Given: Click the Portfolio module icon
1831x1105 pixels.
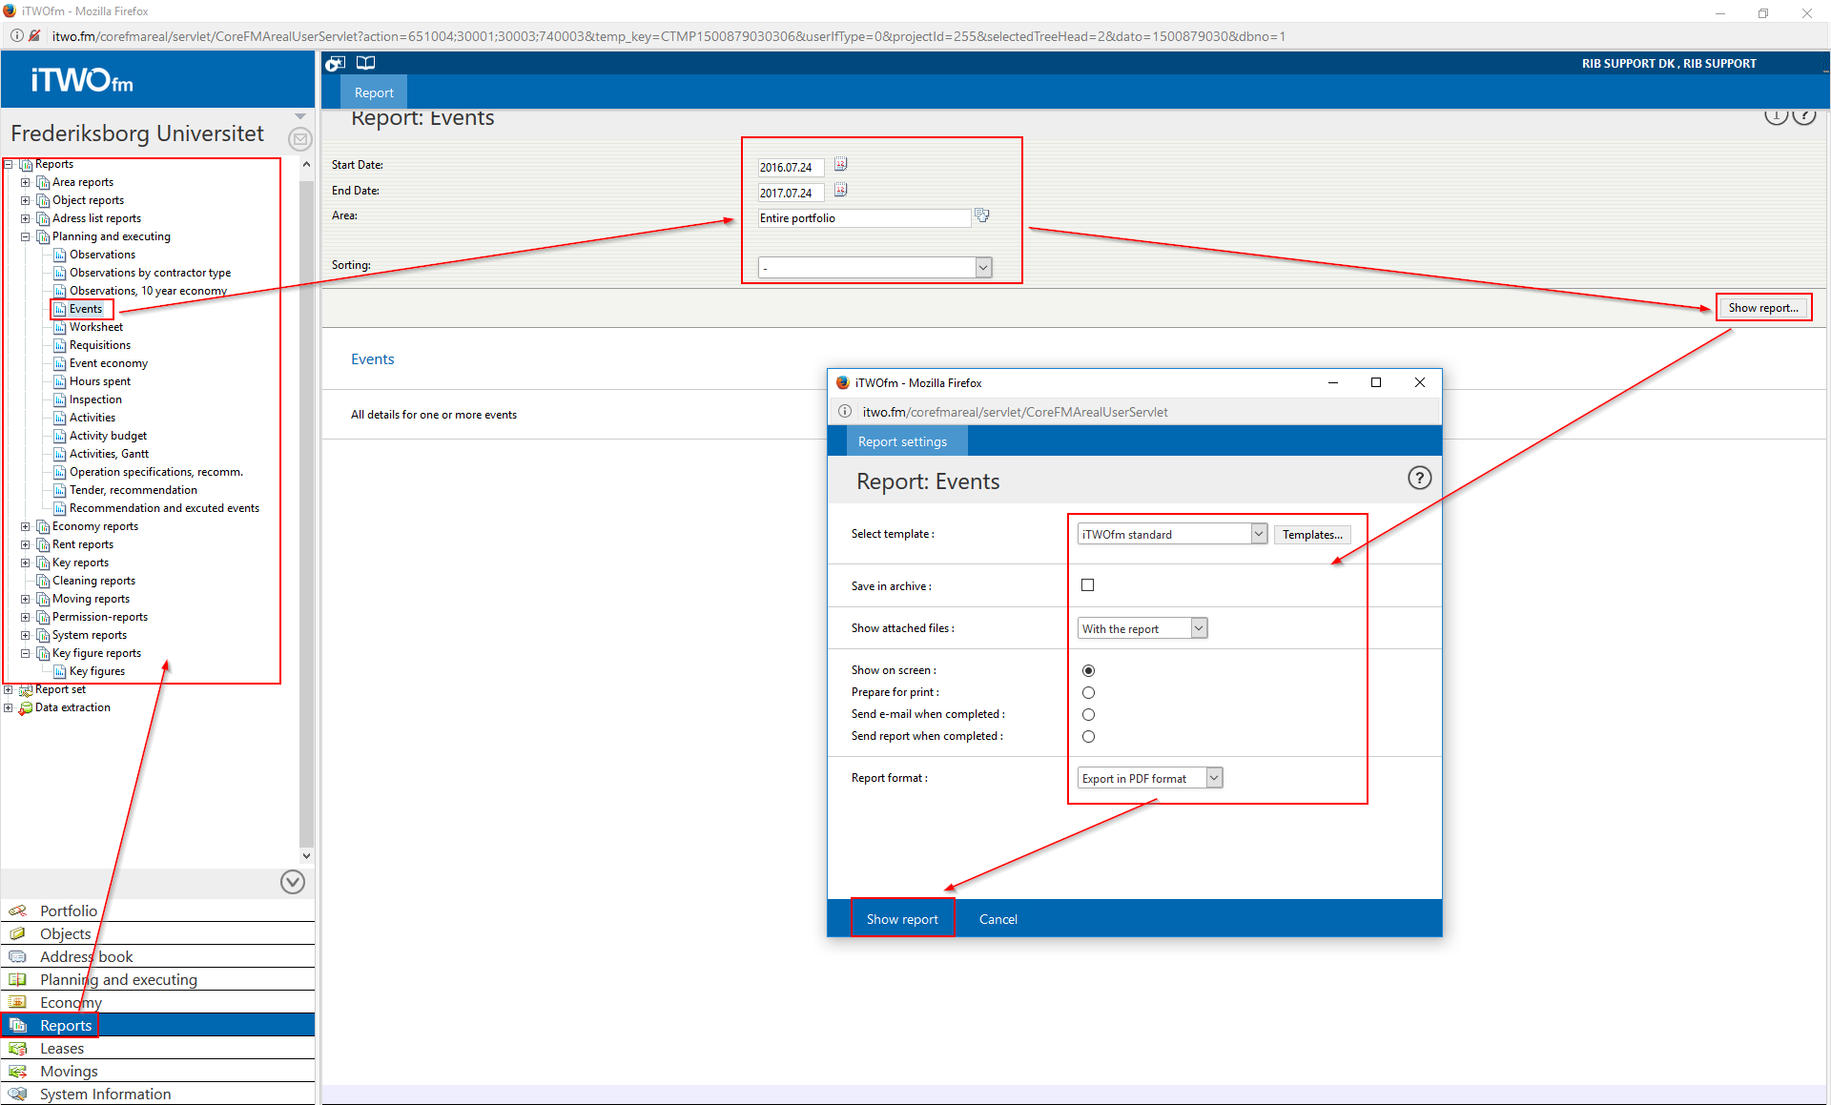Looking at the screenshot, I should [x=17, y=911].
